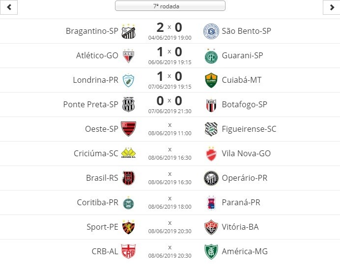
Task: Click the CRB-AL crest icon
Action: [x=128, y=251]
